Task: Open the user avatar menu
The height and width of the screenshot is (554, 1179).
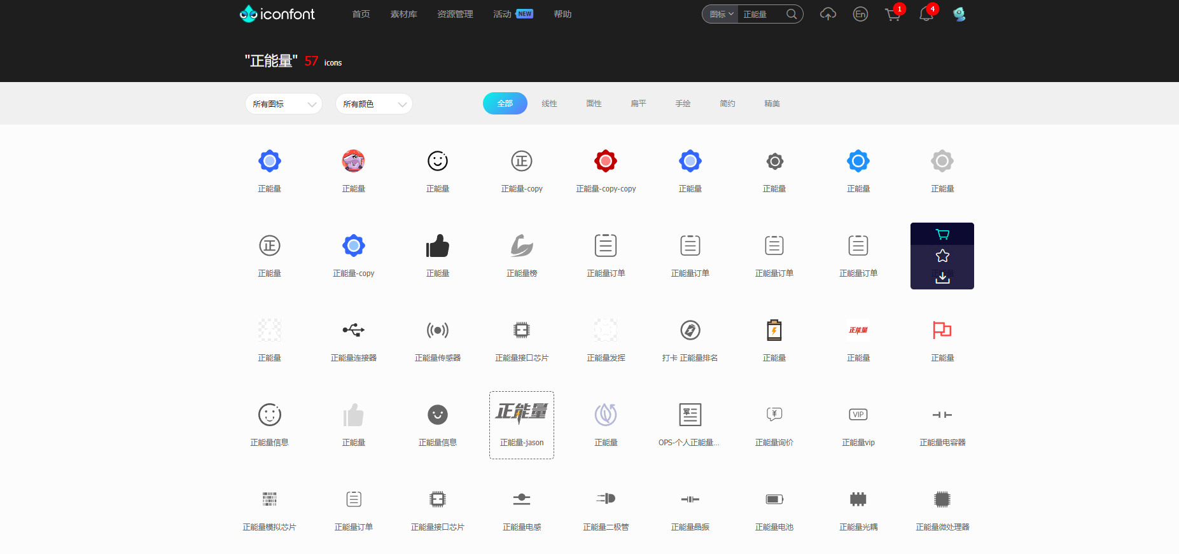Action: [959, 14]
